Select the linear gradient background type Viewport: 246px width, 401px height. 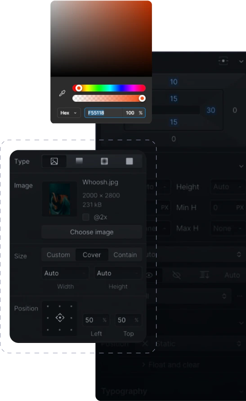[79, 161]
